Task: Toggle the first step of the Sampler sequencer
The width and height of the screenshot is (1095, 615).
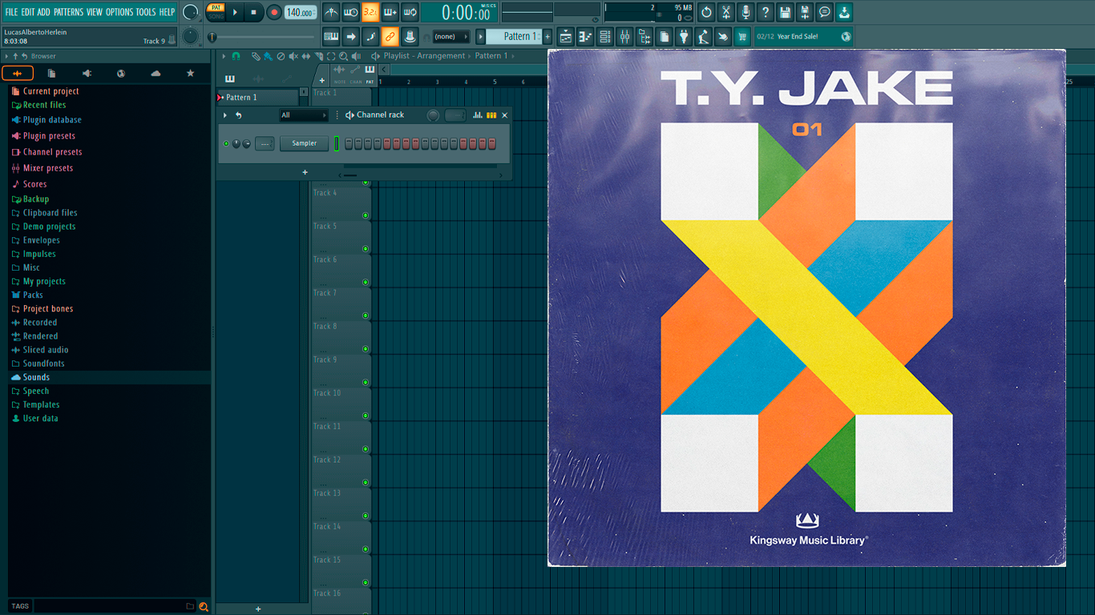Action: pyautogui.click(x=349, y=144)
